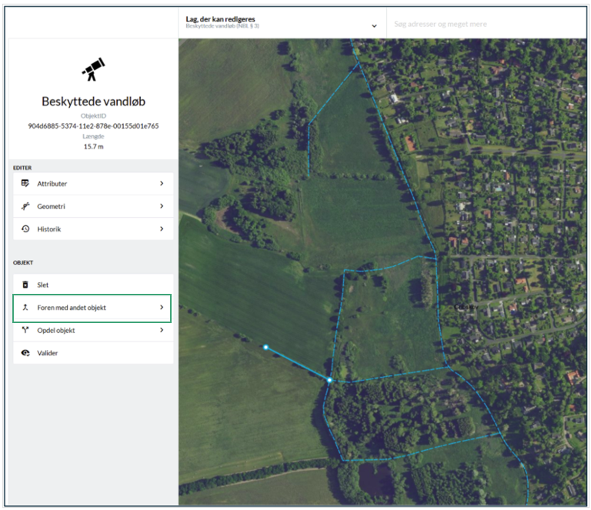Click the Valider button label
This screenshot has height=510, width=591.
pos(48,353)
